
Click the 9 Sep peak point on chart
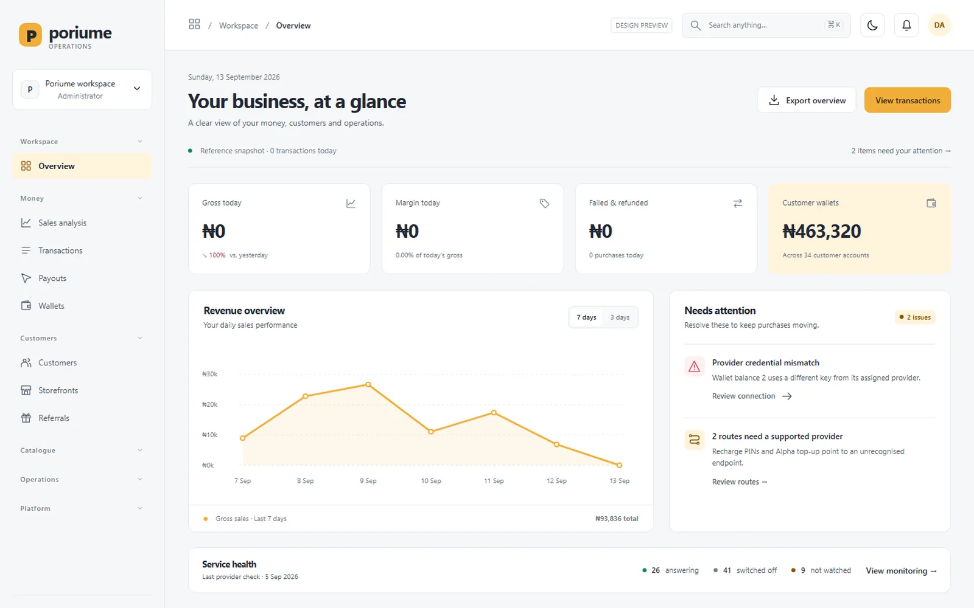tap(368, 385)
